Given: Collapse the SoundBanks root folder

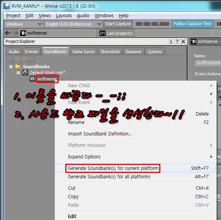Looking at the screenshot, I should pyautogui.click(x=11, y=67).
